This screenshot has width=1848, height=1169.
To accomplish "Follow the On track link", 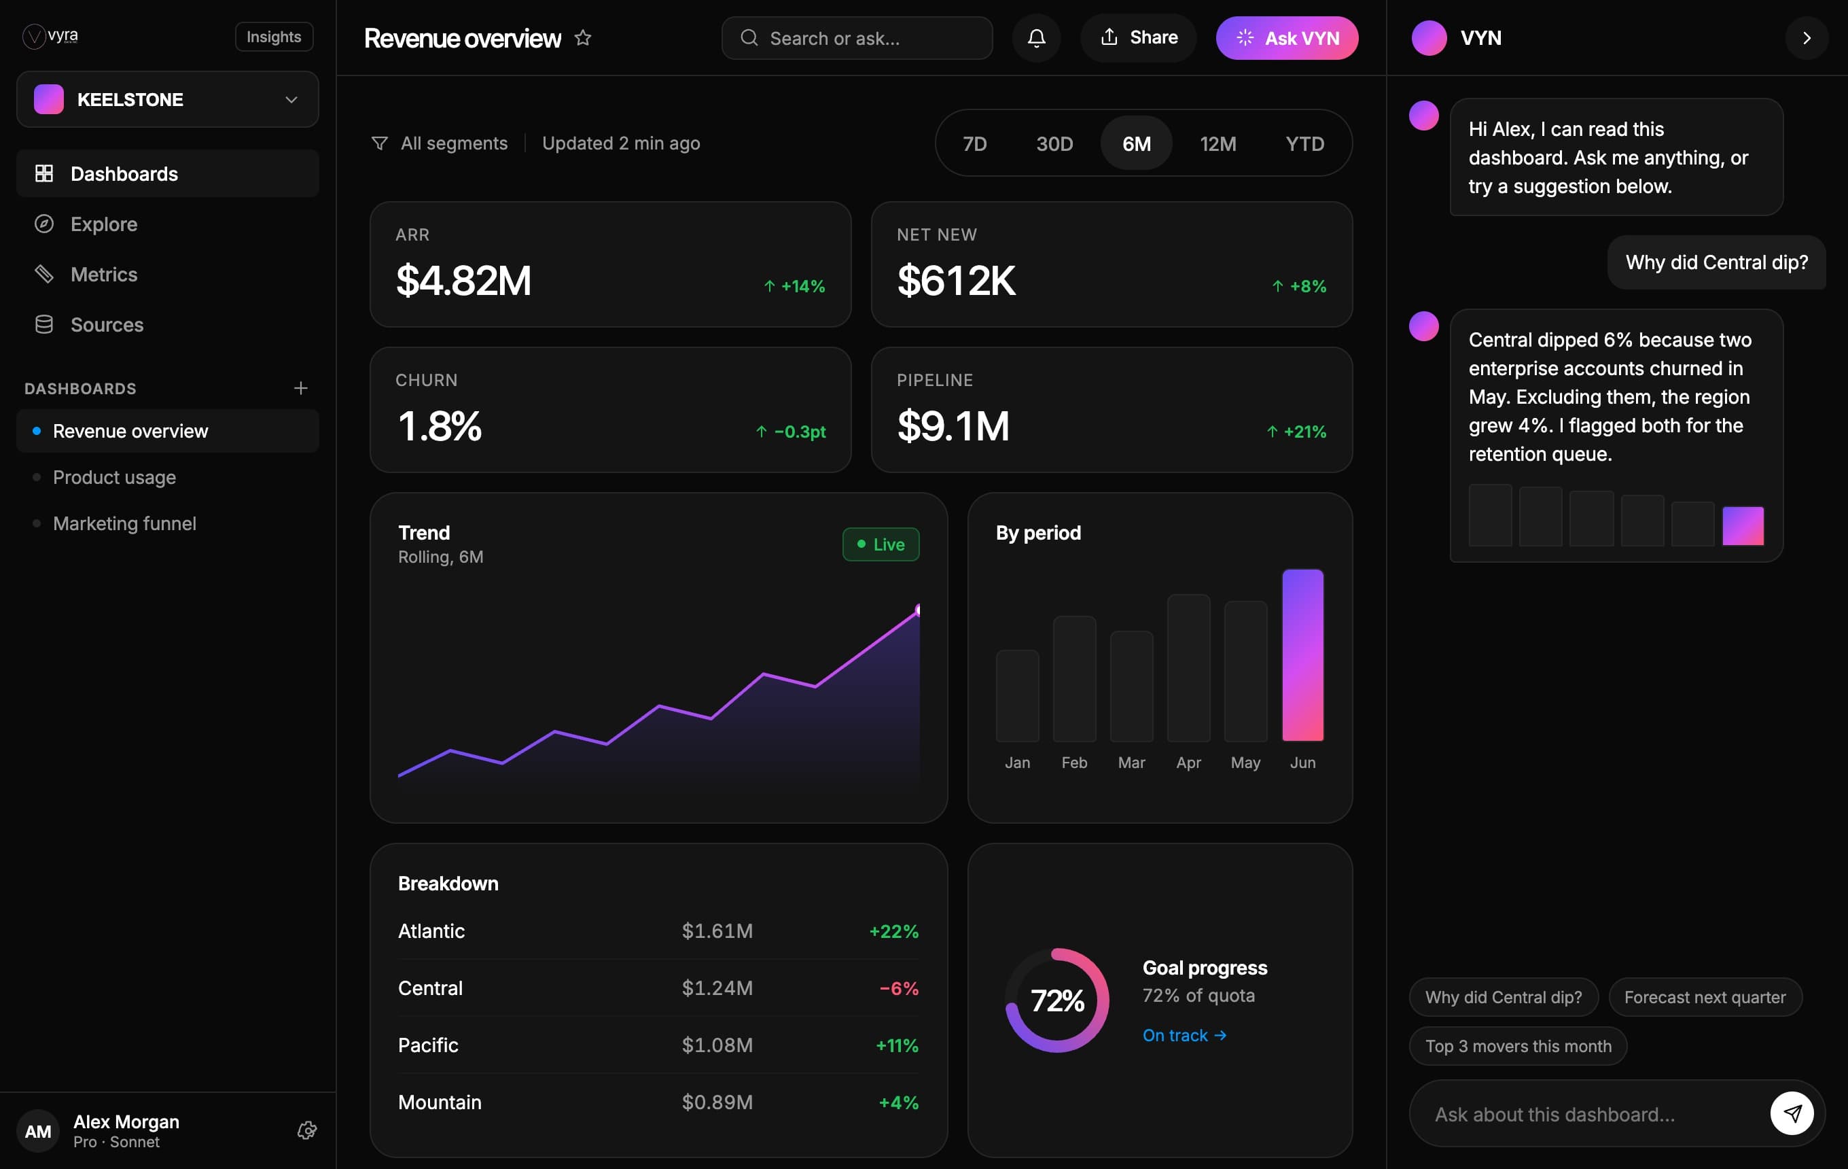I will click(1184, 1035).
